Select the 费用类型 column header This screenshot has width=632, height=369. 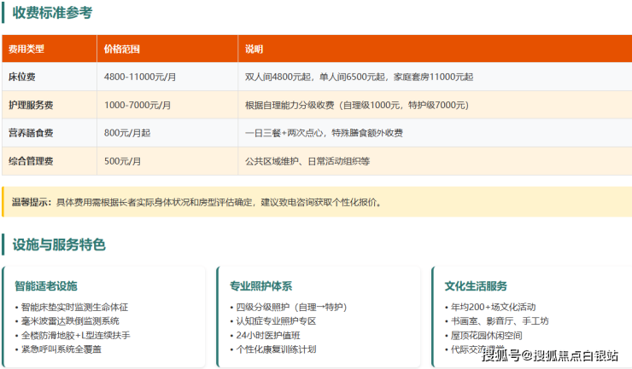click(26, 49)
